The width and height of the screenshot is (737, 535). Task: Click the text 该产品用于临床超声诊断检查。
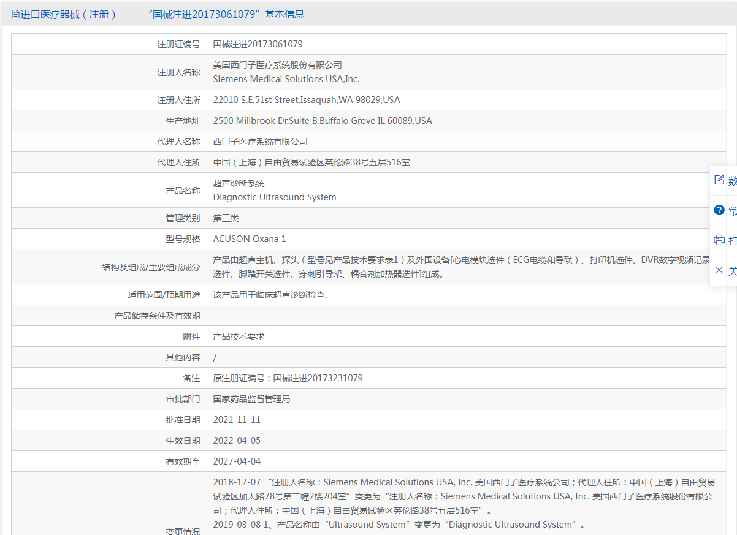coord(271,295)
